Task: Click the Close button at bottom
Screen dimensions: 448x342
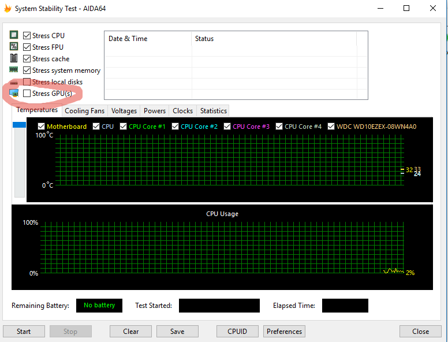Action: pos(420,332)
